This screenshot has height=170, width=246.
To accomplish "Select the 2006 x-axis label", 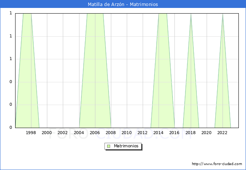I will tap(95, 133).
